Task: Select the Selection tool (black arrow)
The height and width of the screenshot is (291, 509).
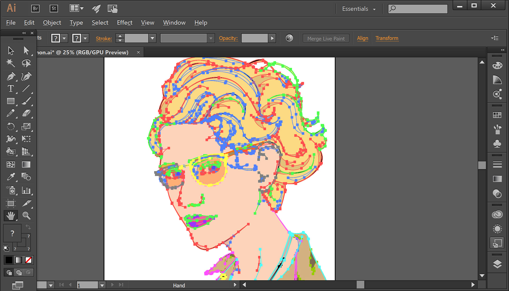Action: pos(11,50)
